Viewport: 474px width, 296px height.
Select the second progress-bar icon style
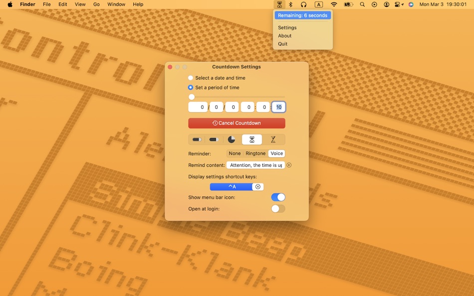click(214, 140)
